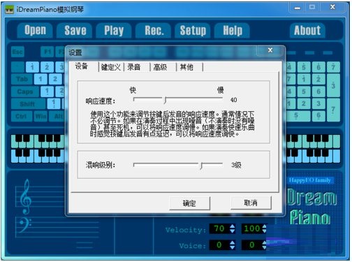Click the Play toolbar button
The width and height of the screenshot is (352, 262).
[114, 30]
